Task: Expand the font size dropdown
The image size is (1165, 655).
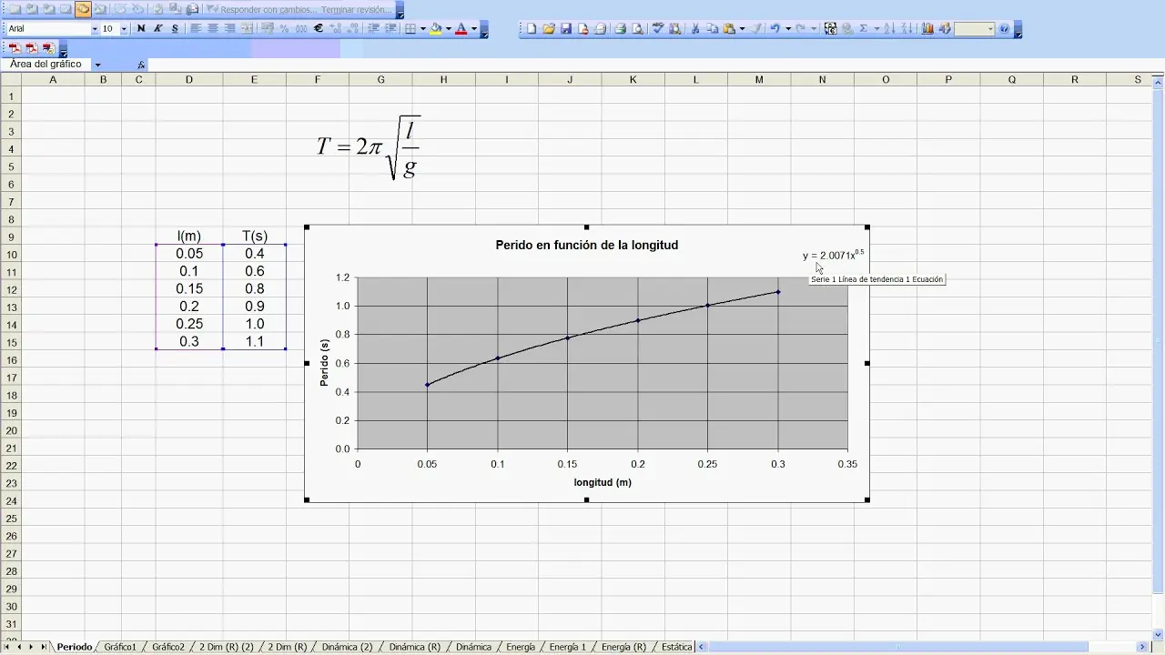Action: tap(124, 29)
